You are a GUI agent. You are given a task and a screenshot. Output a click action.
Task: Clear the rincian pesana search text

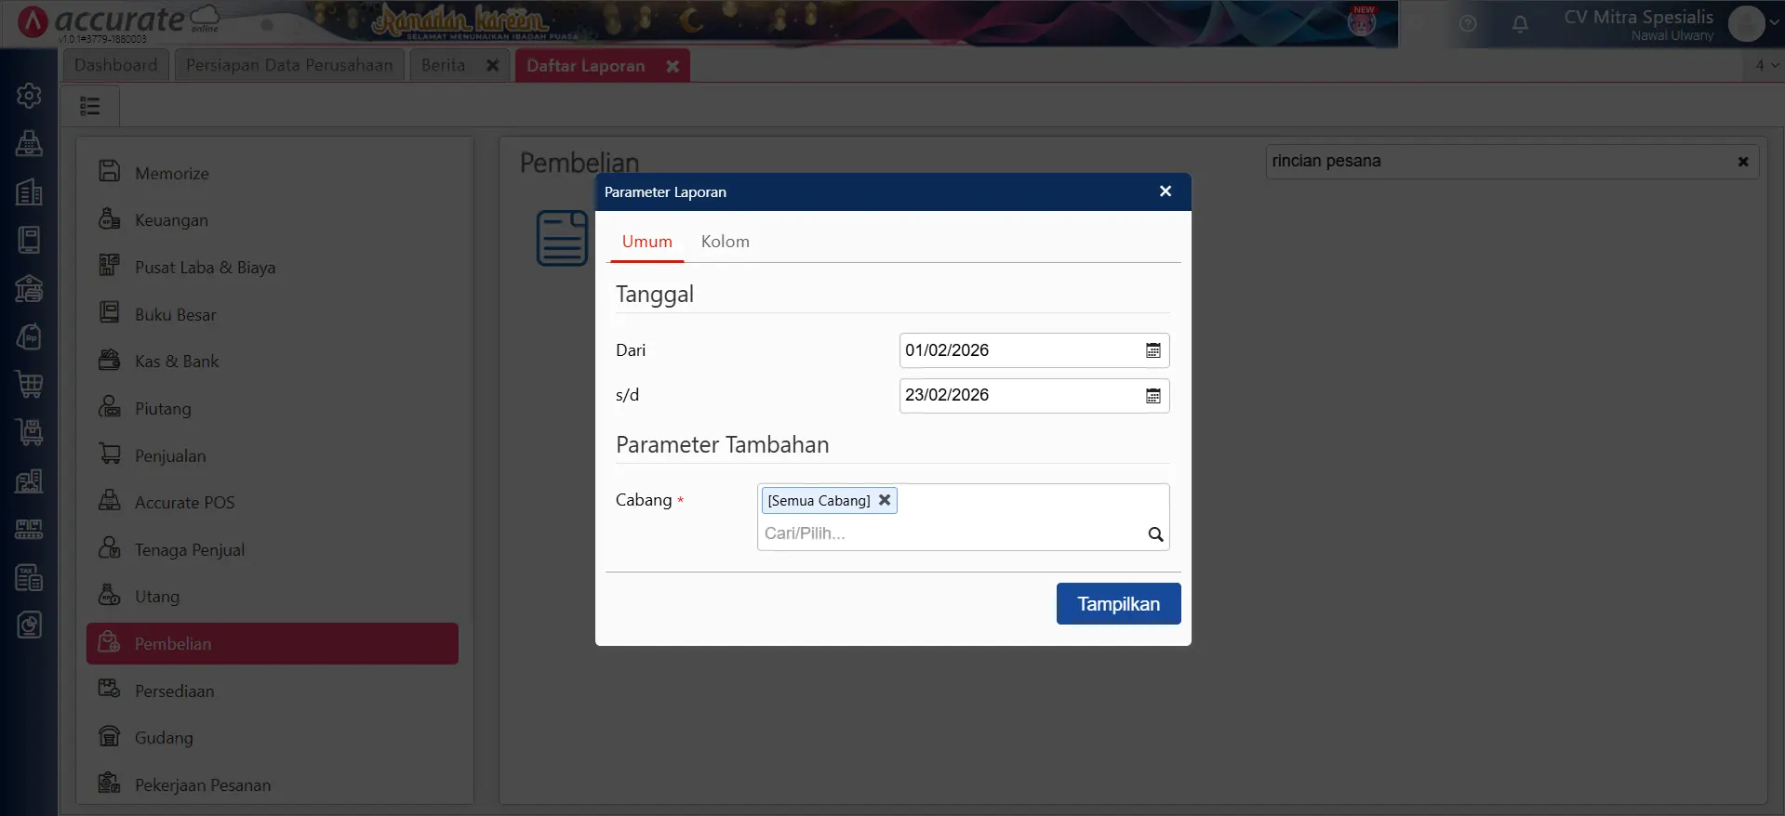tap(1743, 162)
